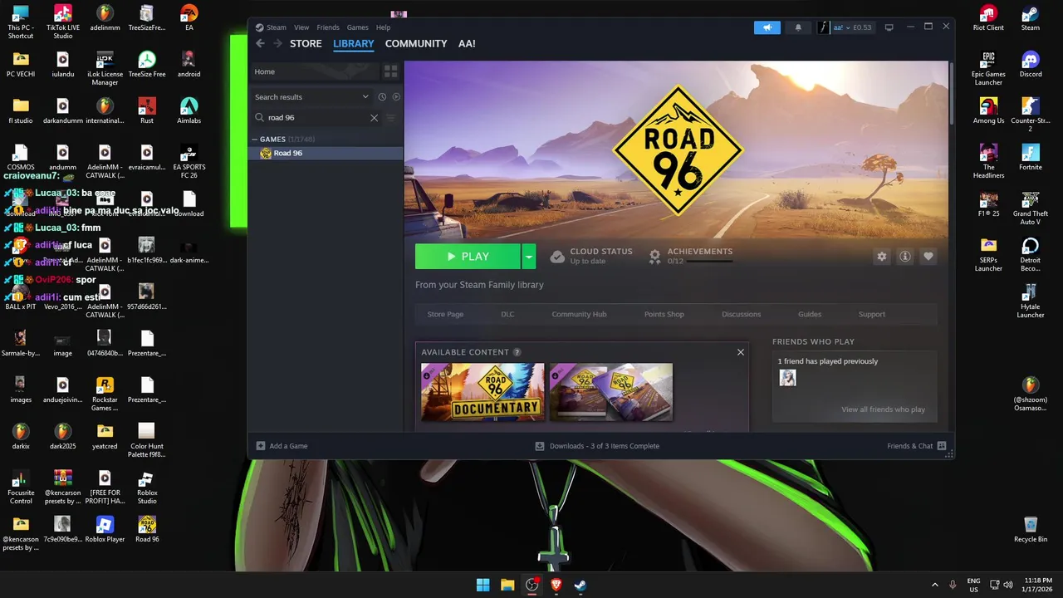1063x598 pixels.
Task: Add Road 96 to favorites heart
Action: point(928,257)
